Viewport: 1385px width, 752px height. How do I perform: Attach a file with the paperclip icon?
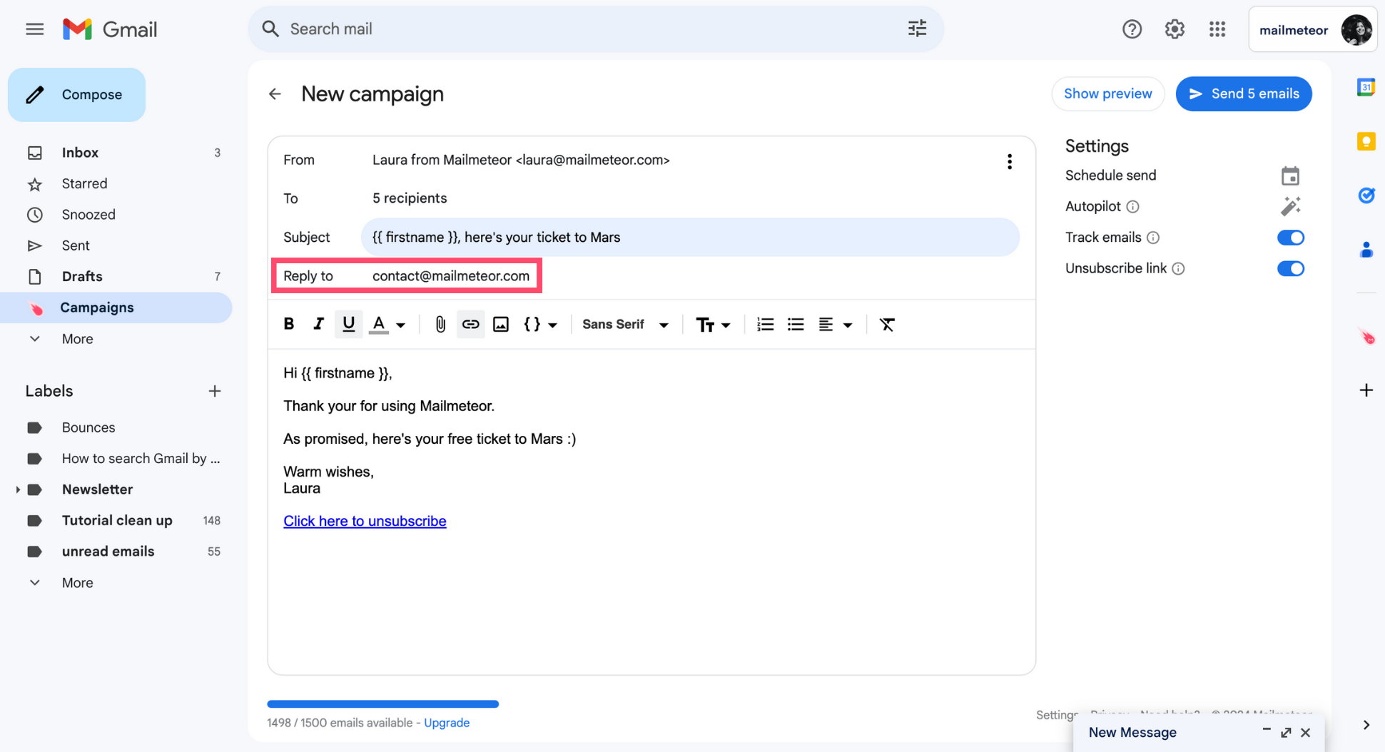point(440,324)
